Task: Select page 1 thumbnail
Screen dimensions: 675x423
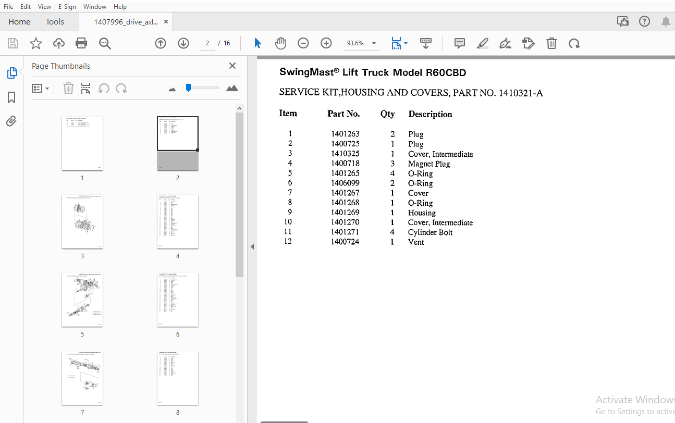Action: click(82, 143)
